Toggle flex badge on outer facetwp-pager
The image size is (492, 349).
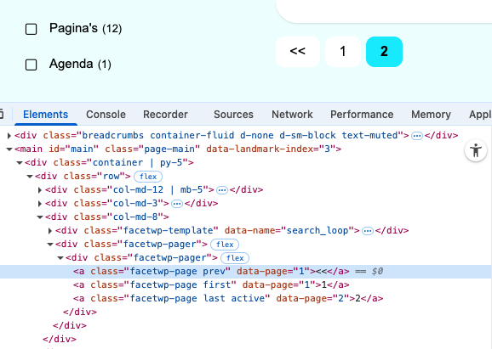point(225,245)
